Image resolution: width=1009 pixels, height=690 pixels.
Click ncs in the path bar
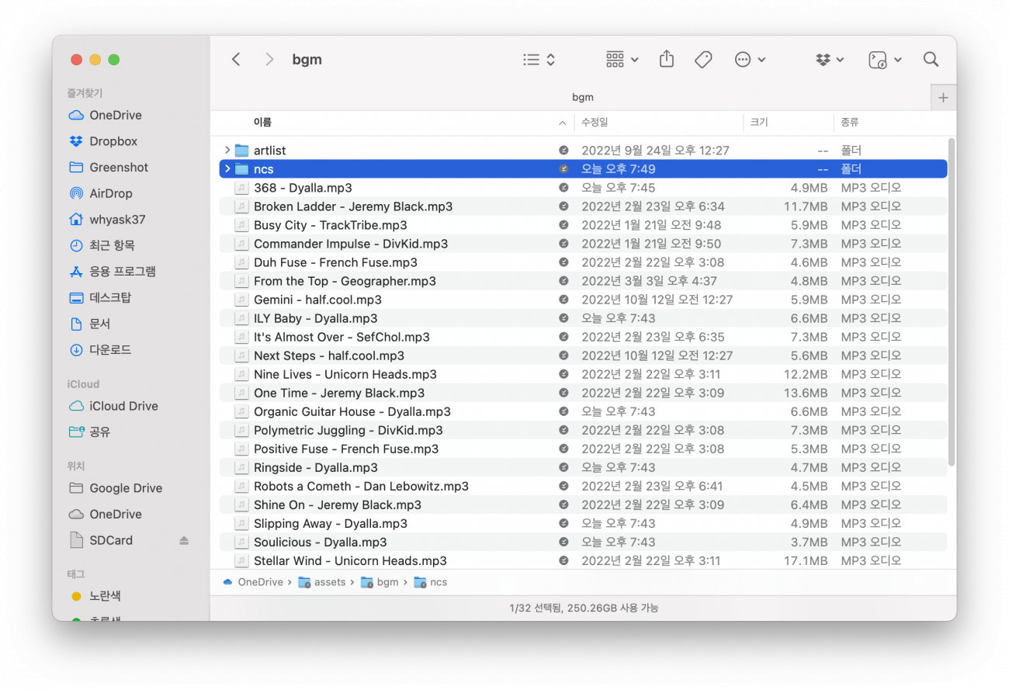pyautogui.click(x=431, y=582)
